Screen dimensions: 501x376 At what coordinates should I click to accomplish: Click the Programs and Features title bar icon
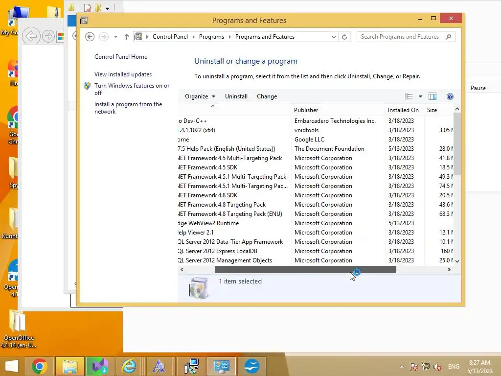(x=84, y=21)
